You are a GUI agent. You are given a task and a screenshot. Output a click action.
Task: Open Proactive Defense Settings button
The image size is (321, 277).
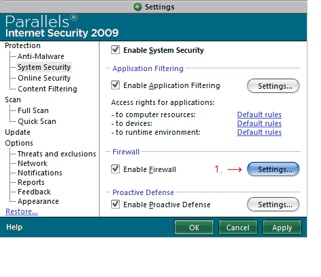(273, 205)
